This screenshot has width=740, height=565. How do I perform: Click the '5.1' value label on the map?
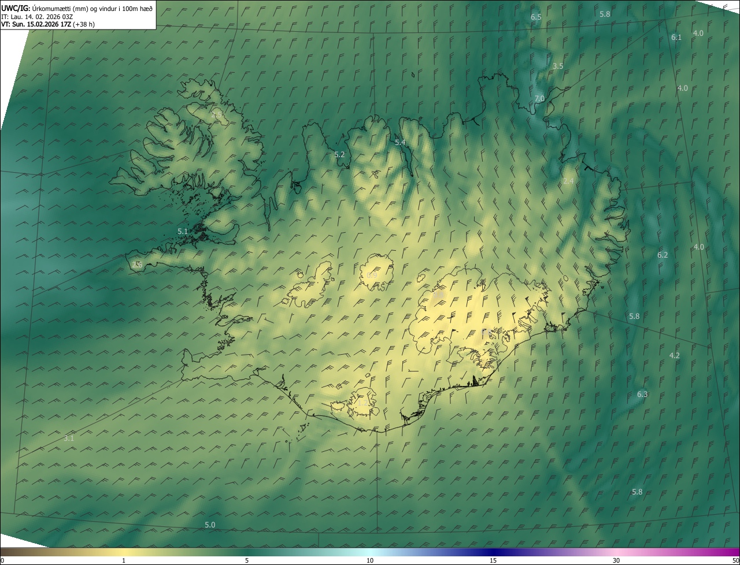tap(183, 231)
